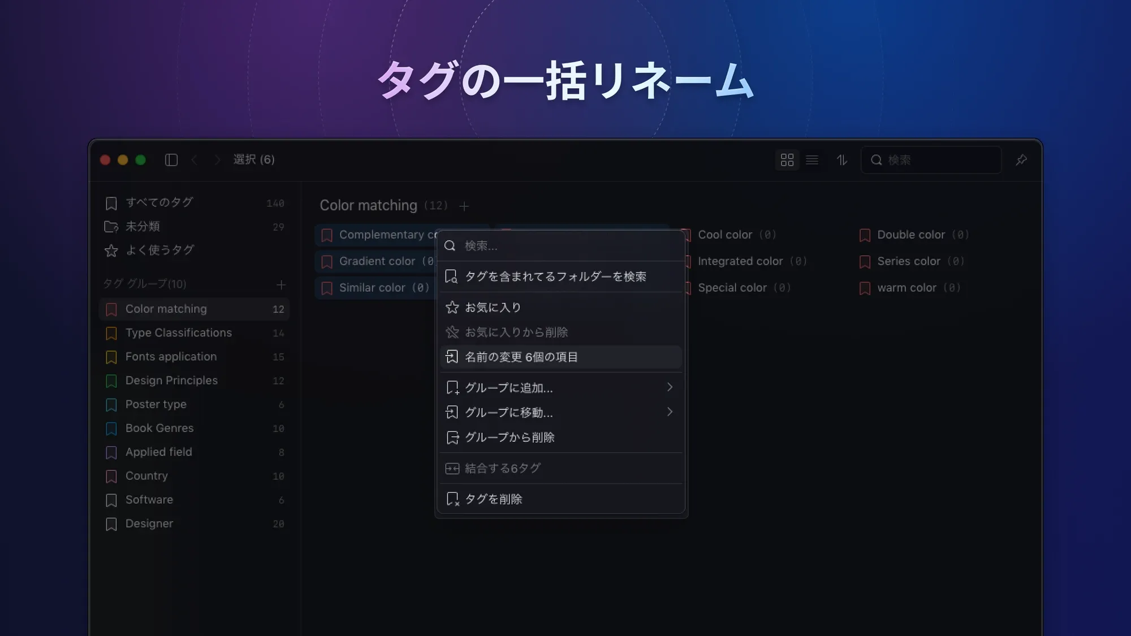Select the Series color tag

click(x=912, y=261)
